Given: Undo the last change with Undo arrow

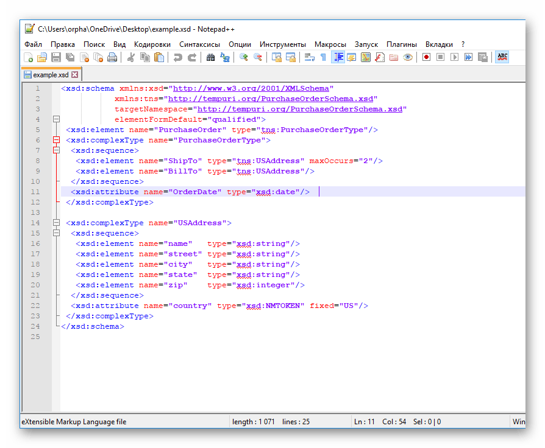Looking at the screenshot, I should (x=177, y=57).
